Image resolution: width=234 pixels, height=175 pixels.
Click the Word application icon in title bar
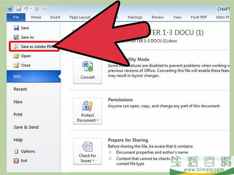tap(10, 9)
